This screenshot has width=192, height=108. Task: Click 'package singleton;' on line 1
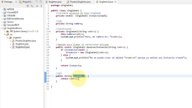tap(62, 5)
